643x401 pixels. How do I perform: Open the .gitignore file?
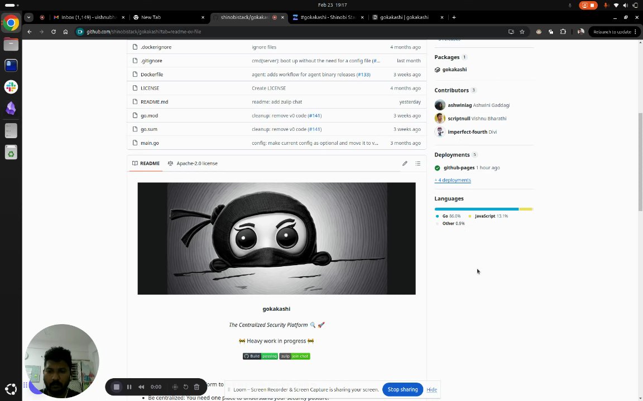(151, 61)
